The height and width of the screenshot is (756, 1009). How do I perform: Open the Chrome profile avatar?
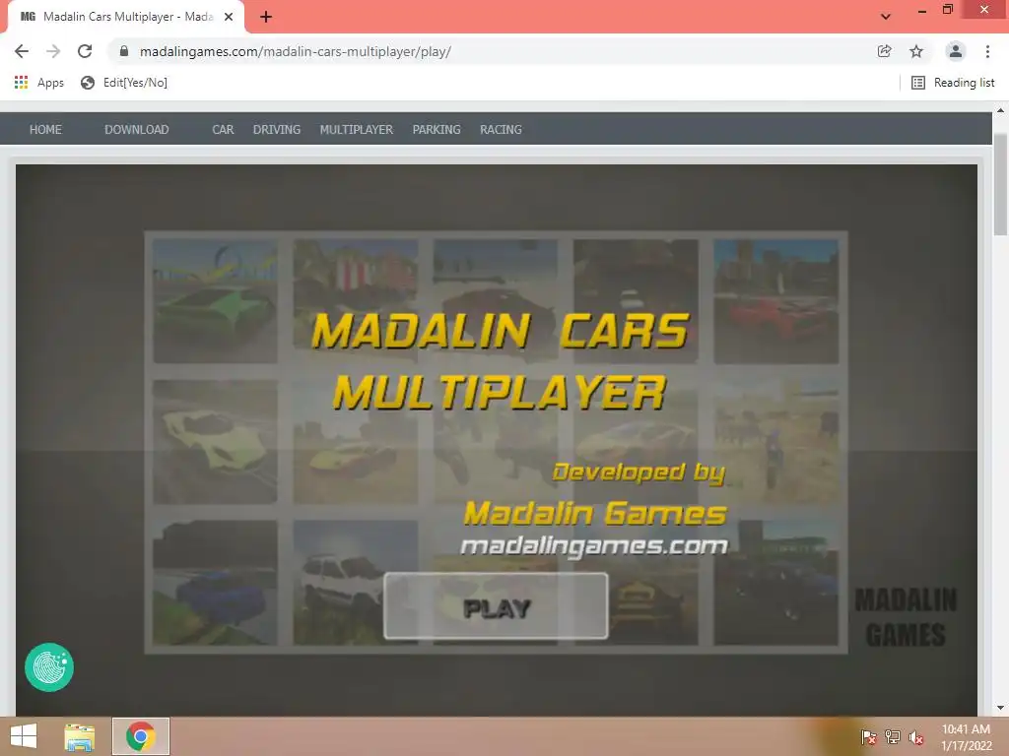click(956, 51)
